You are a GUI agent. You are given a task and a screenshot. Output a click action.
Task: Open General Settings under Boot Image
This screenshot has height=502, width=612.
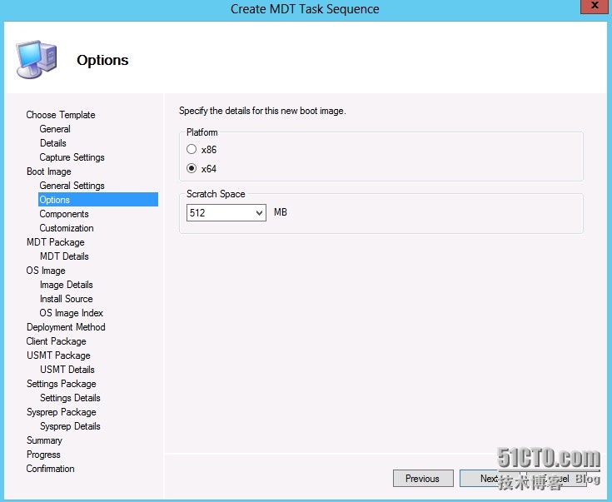72,186
